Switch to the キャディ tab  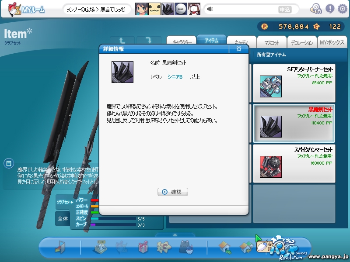[x=241, y=42]
